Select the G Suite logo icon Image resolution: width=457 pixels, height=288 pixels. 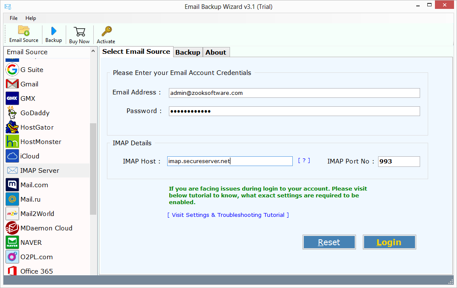pos(12,69)
